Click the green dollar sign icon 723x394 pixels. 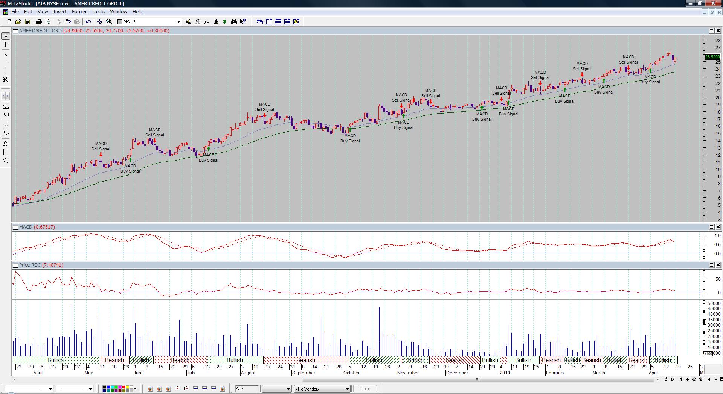[x=225, y=22]
